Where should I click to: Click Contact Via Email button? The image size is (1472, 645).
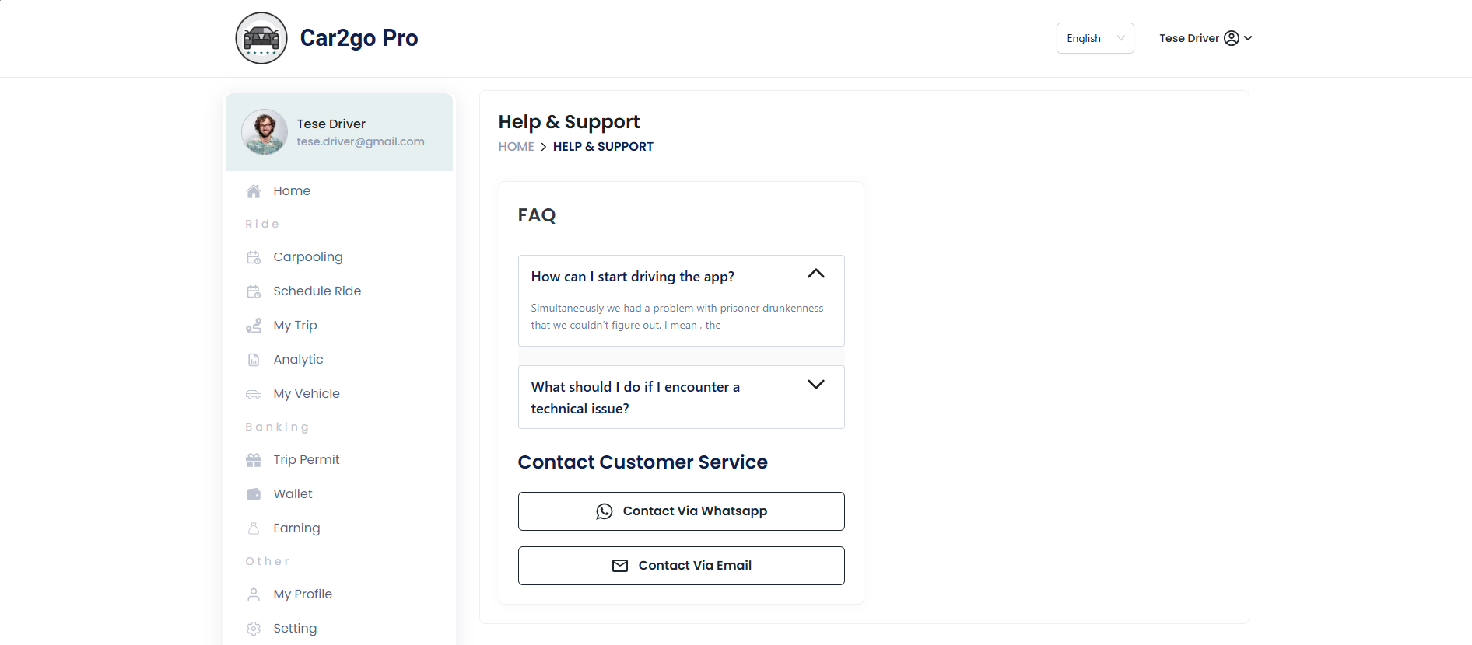(x=682, y=566)
